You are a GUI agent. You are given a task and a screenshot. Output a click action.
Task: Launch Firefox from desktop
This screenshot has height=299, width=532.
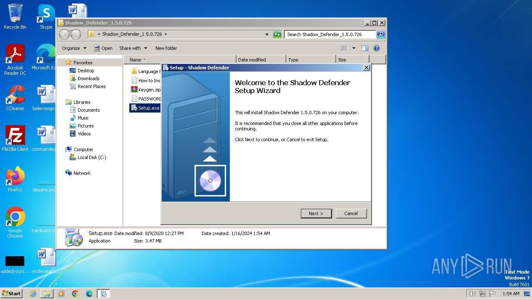[15, 179]
